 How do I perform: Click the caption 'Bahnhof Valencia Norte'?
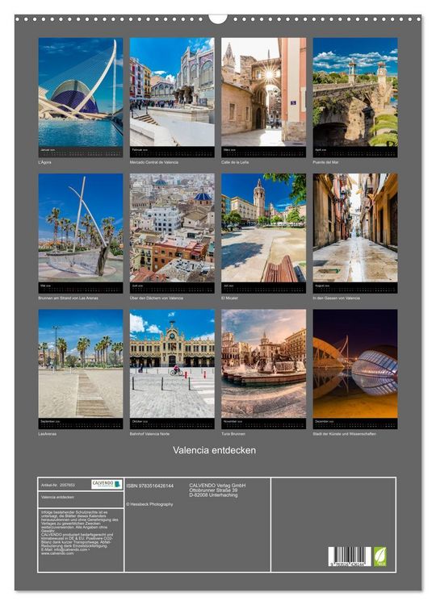coord(149,434)
